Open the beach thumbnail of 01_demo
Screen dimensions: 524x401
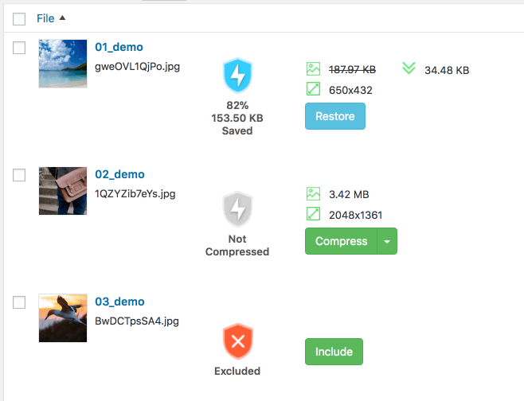(63, 64)
